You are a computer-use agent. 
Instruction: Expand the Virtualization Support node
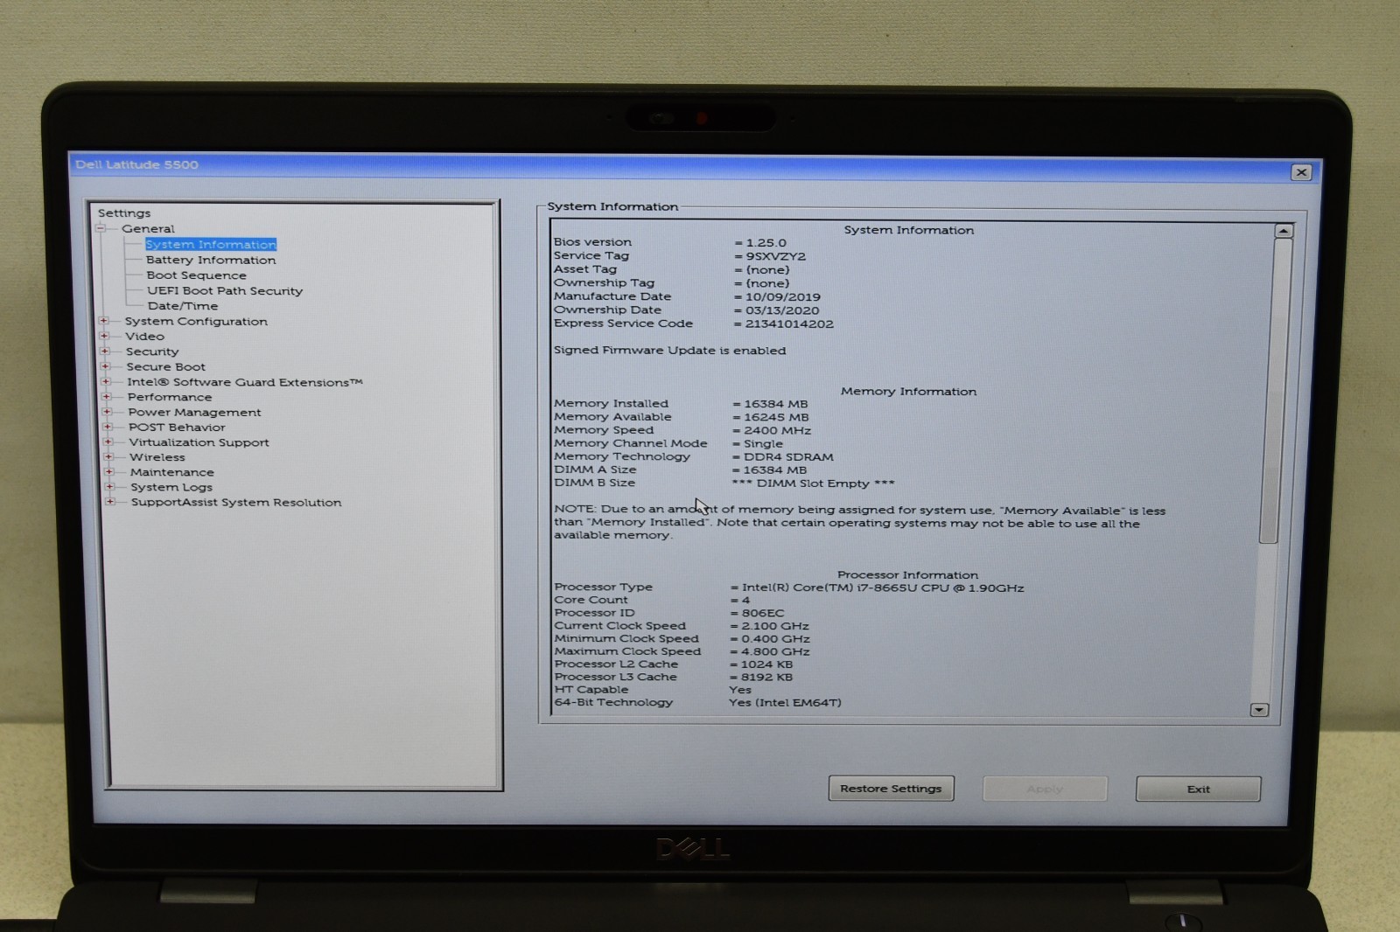108,442
